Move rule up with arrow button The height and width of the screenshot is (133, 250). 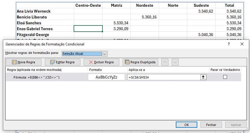tap(165, 62)
